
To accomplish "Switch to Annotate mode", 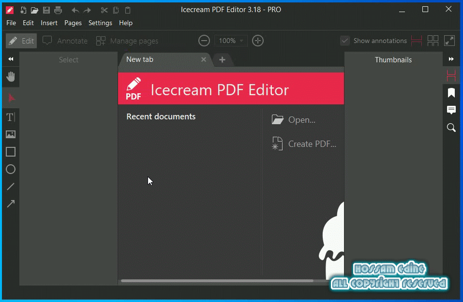I will click(x=65, y=41).
